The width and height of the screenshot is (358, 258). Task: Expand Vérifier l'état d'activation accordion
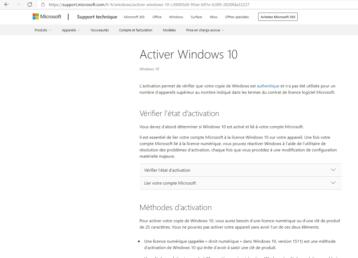(241, 170)
